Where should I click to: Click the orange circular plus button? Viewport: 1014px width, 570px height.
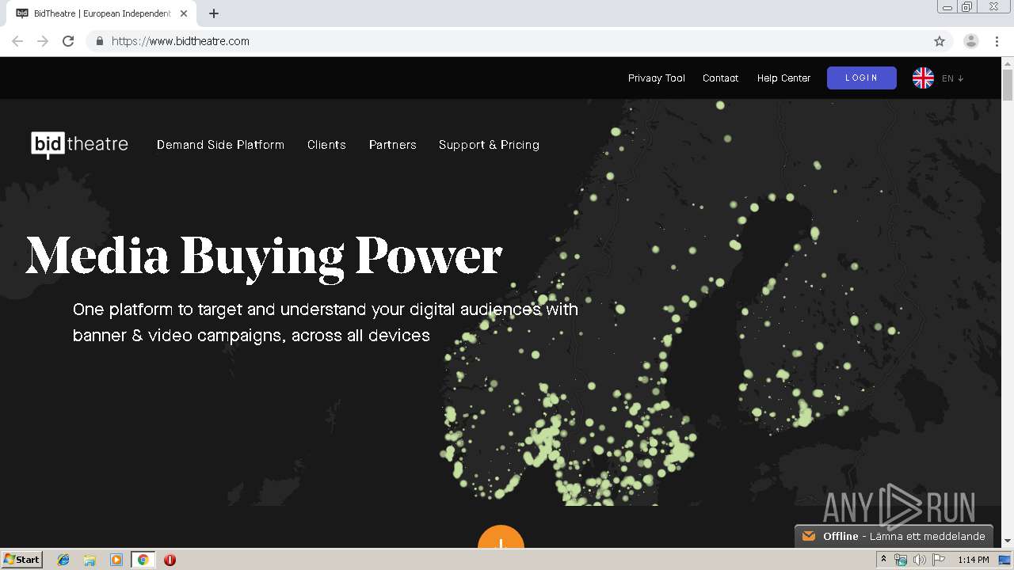click(x=501, y=536)
